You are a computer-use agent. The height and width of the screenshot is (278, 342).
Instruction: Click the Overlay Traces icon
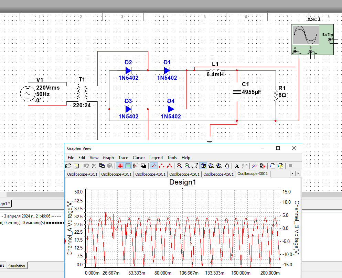(x=255, y=166)
